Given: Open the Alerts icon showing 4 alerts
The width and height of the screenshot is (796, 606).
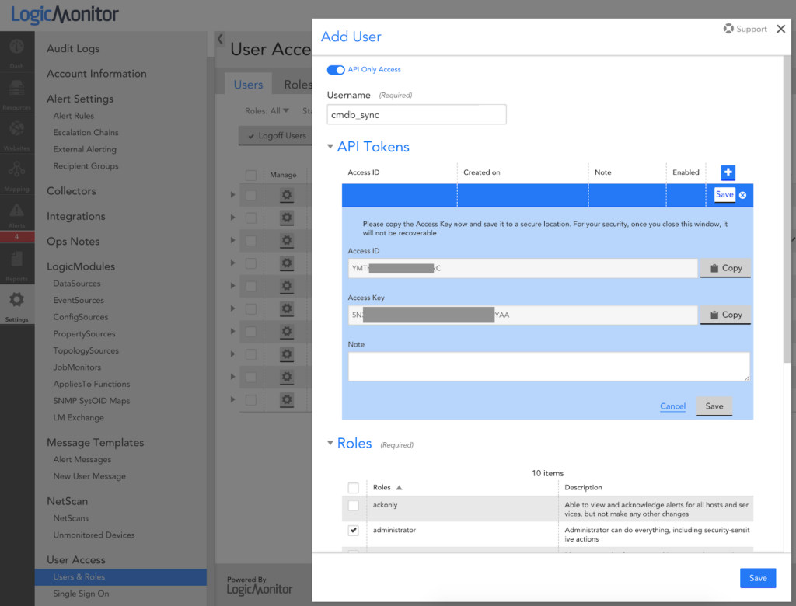Looking at the screenshot, I should point(16,212).
